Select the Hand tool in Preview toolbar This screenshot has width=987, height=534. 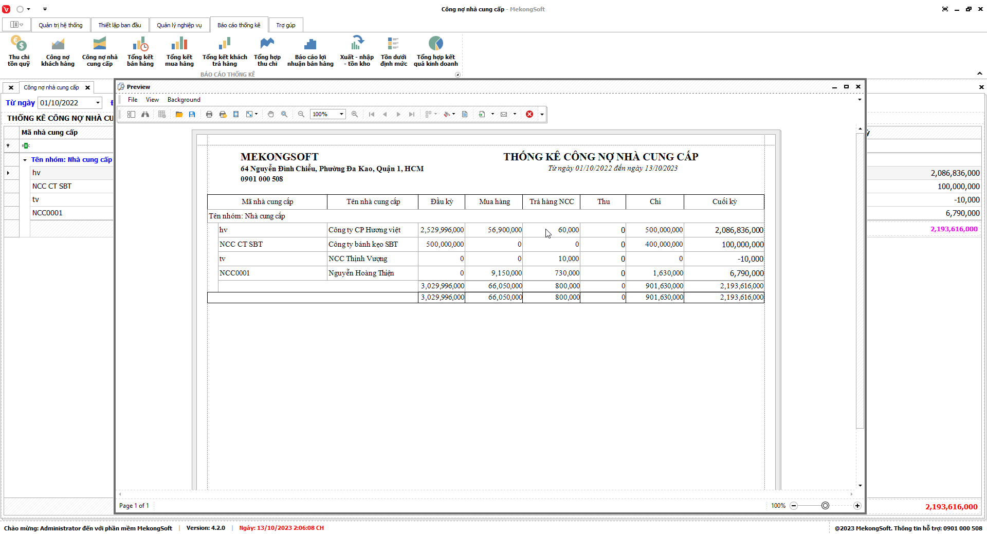tap(270, 114)
